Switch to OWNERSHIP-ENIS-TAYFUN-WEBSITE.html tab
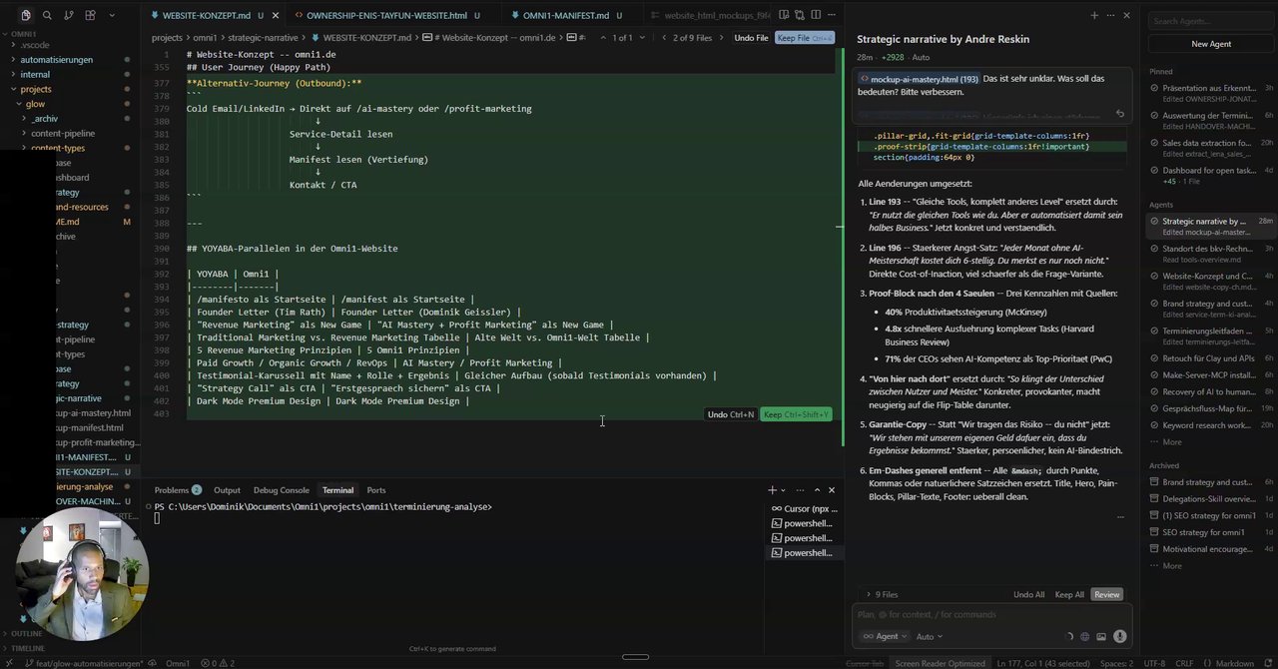This screenshot has width=1278, height=669. pos(386,16)
